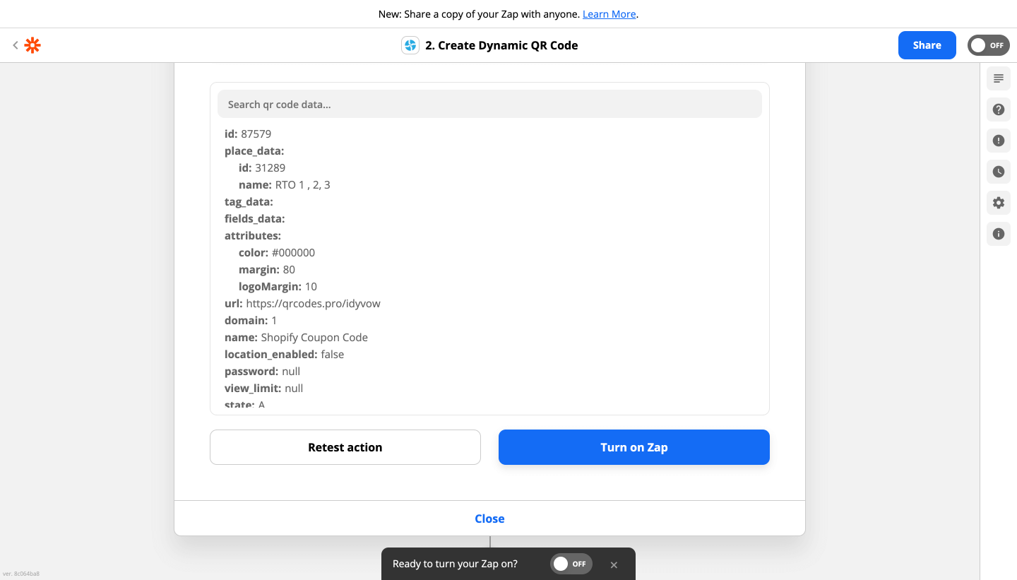Open settings with the gear icon
The image size is (1017, 580).
[x=998, y=203]
